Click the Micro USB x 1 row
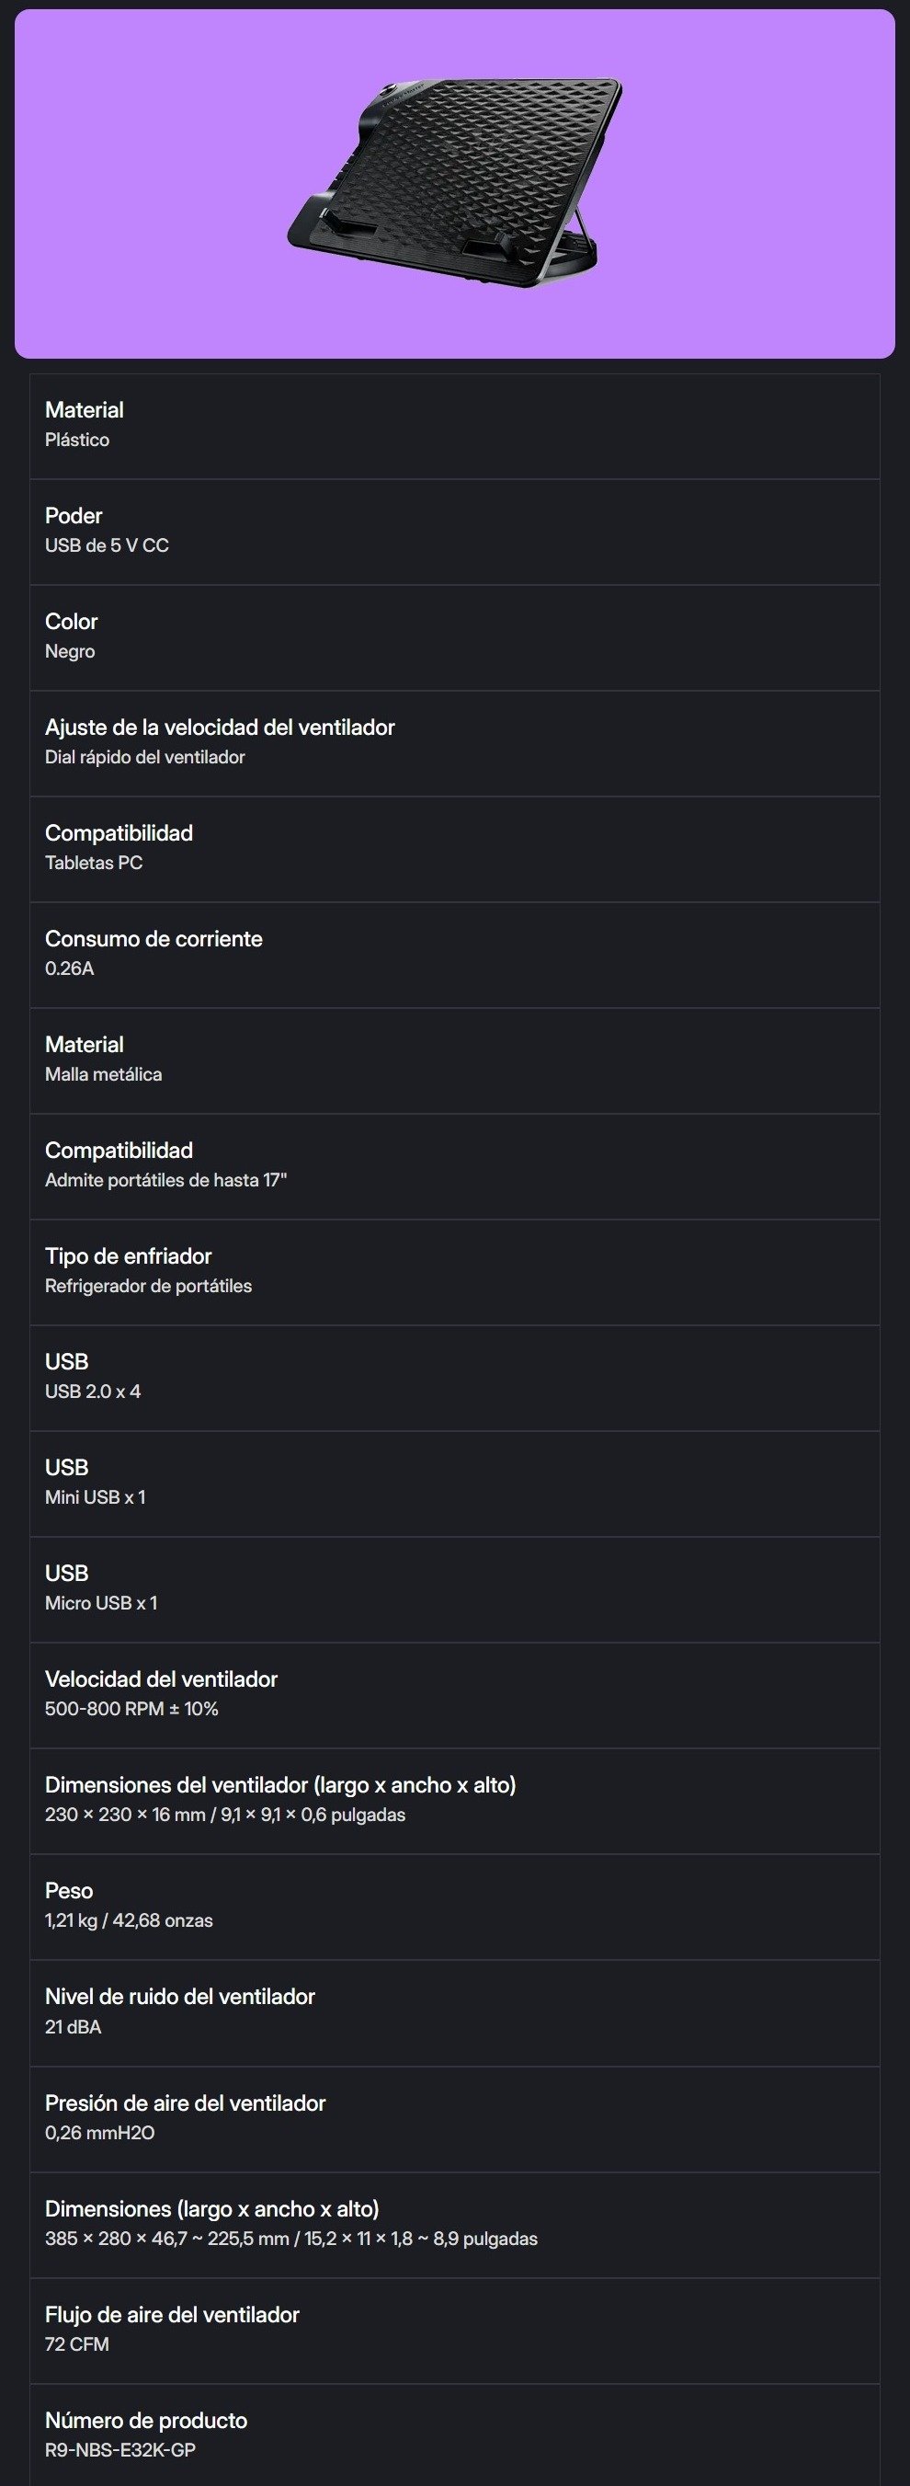 click(454, 1588)
